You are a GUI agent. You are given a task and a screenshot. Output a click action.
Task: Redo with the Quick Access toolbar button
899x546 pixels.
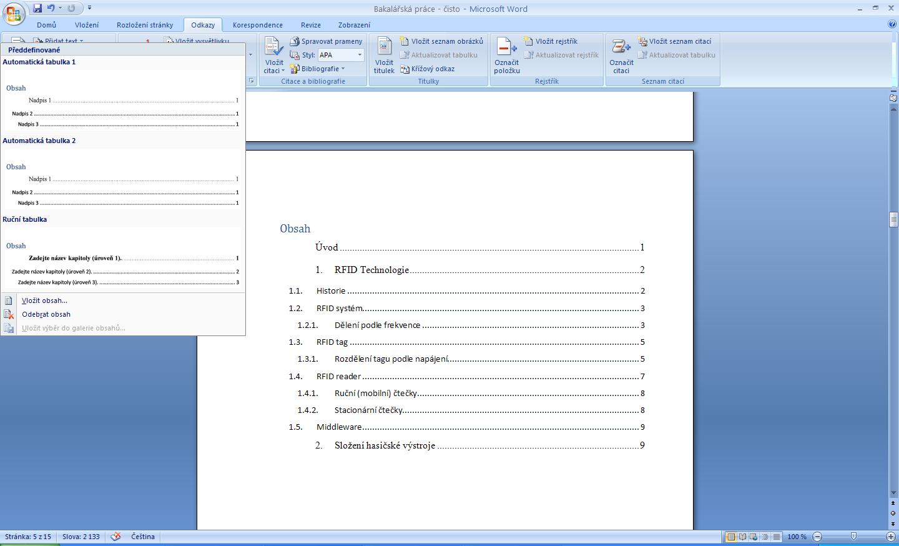pyautogui.click(x=71, y=8)
